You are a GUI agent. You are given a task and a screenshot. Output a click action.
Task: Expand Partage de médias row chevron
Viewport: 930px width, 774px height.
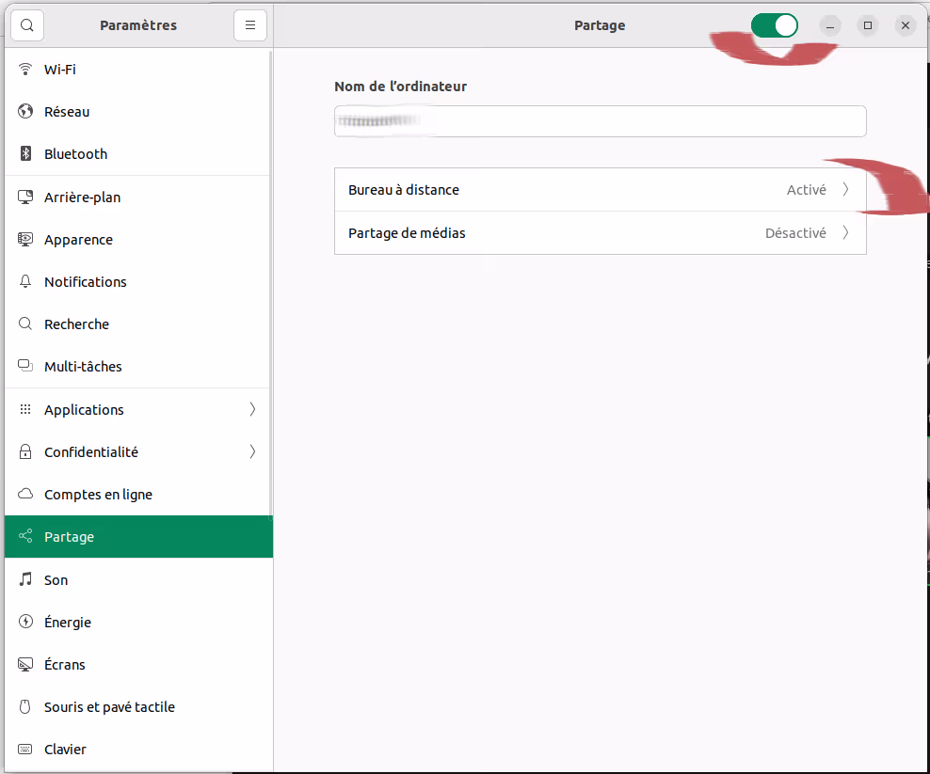(x=845, y=233)
